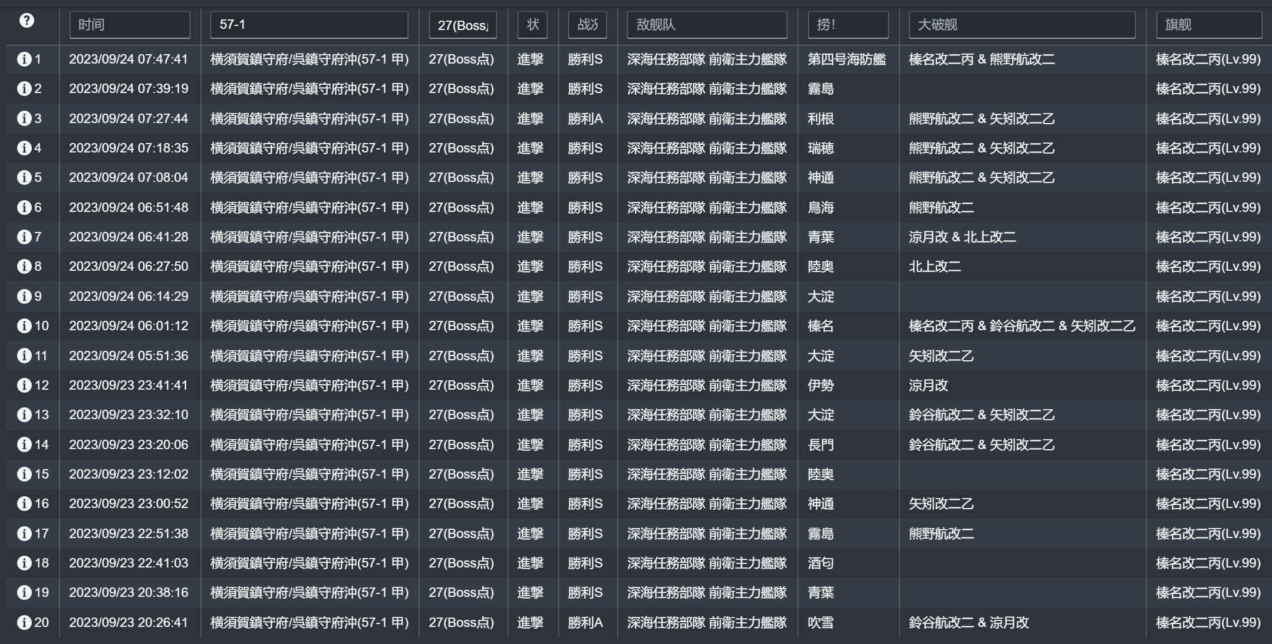Show details icon for record 10
The image size is (1272, 644).
[x=24, y=326]
